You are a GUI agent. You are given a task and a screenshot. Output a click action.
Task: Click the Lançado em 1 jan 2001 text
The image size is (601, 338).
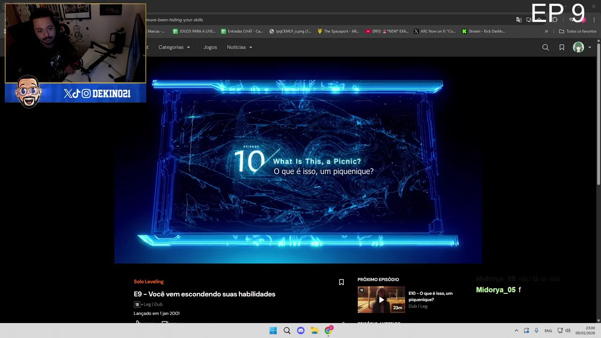click(156, 313)
